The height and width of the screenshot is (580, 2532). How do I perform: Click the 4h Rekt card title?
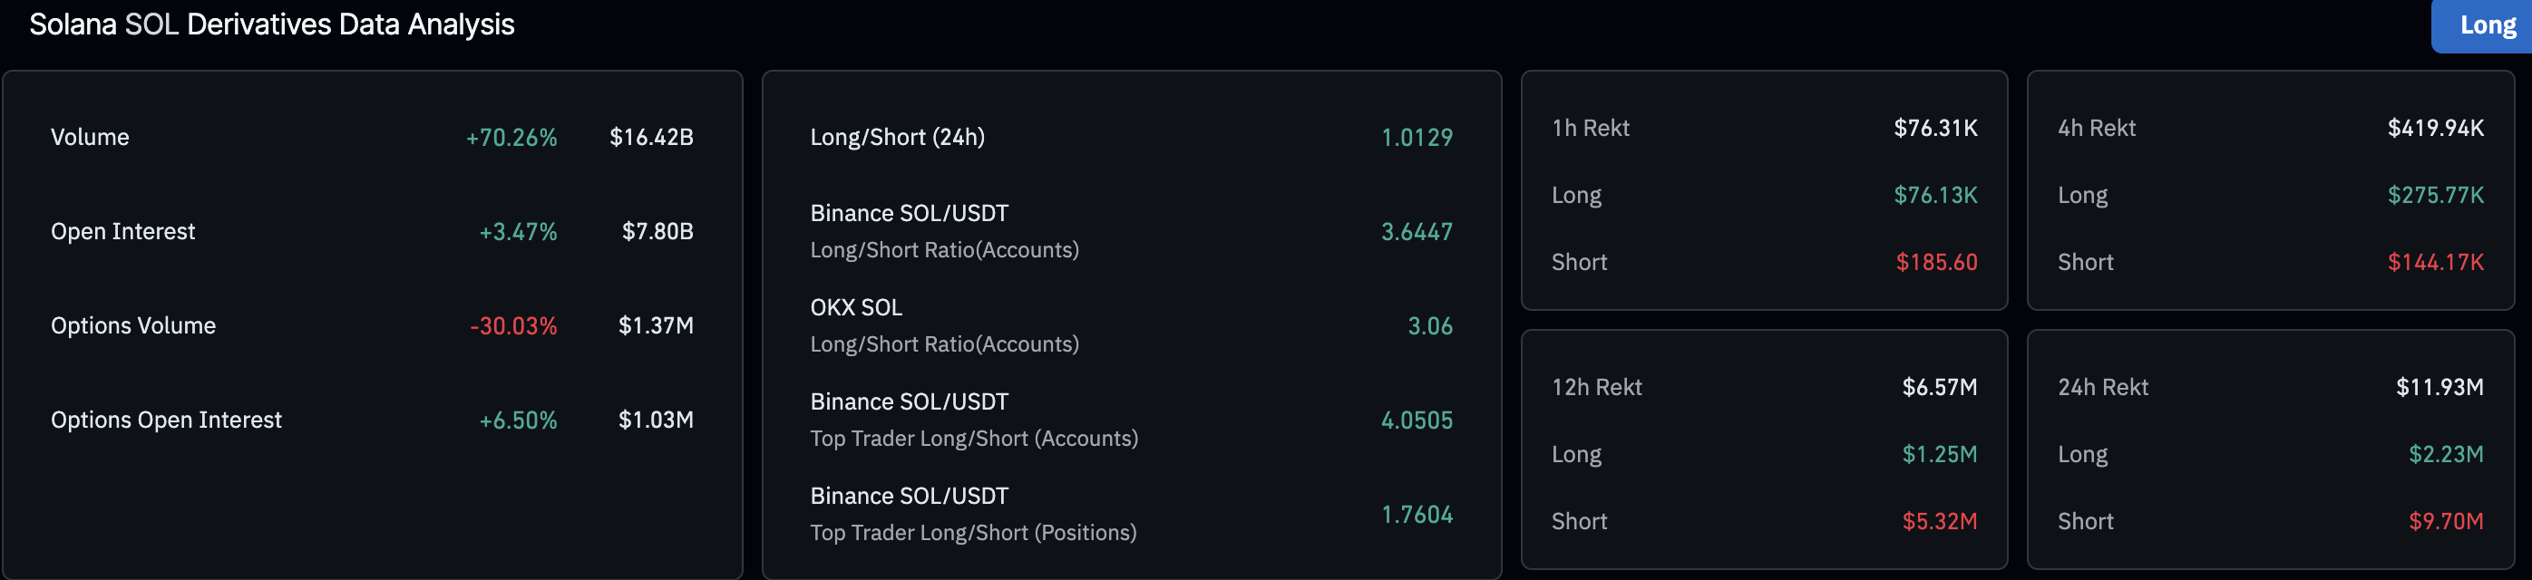2096,128
